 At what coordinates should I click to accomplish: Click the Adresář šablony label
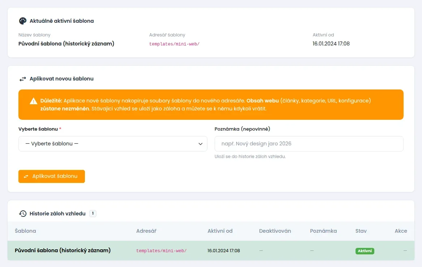tap(167, 35)
